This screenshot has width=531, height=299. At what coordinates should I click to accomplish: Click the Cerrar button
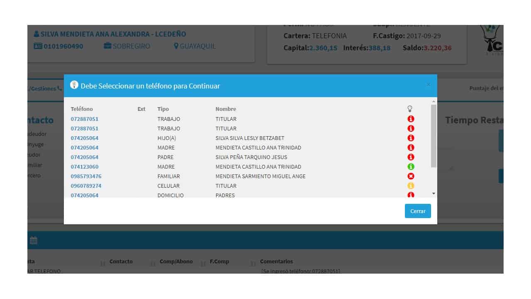(418, 211)
